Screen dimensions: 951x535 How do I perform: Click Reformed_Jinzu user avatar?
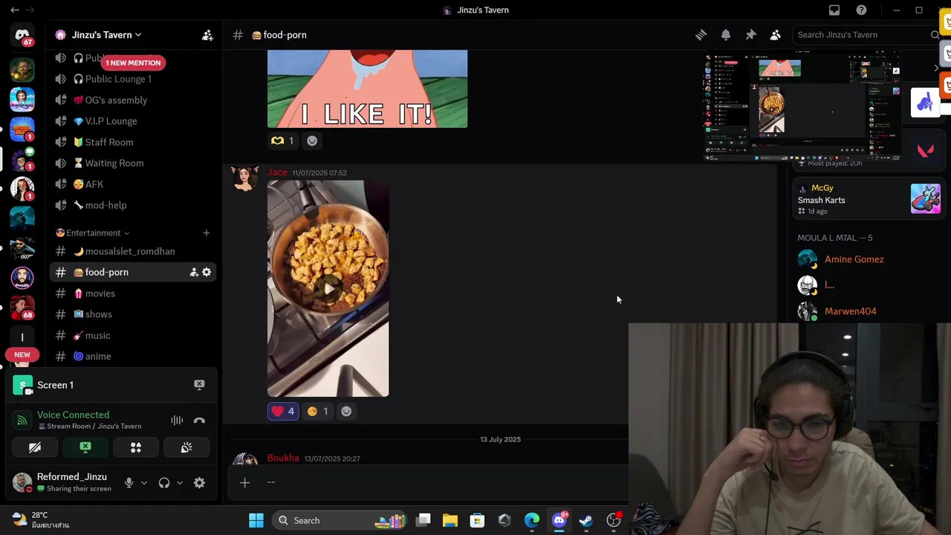22,482
